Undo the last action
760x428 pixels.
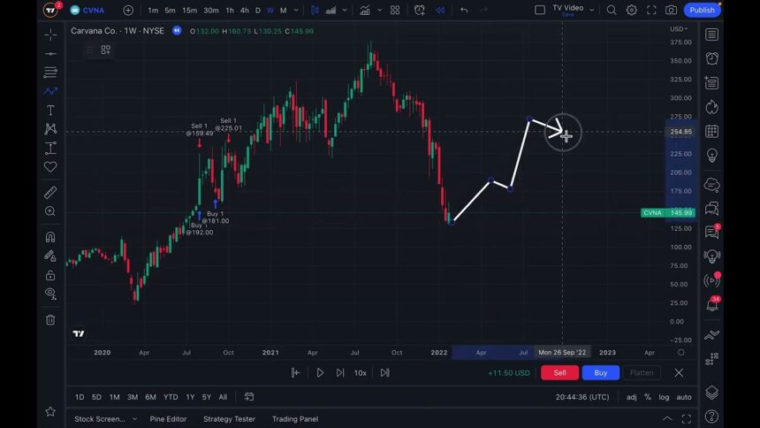coord(464,11)
